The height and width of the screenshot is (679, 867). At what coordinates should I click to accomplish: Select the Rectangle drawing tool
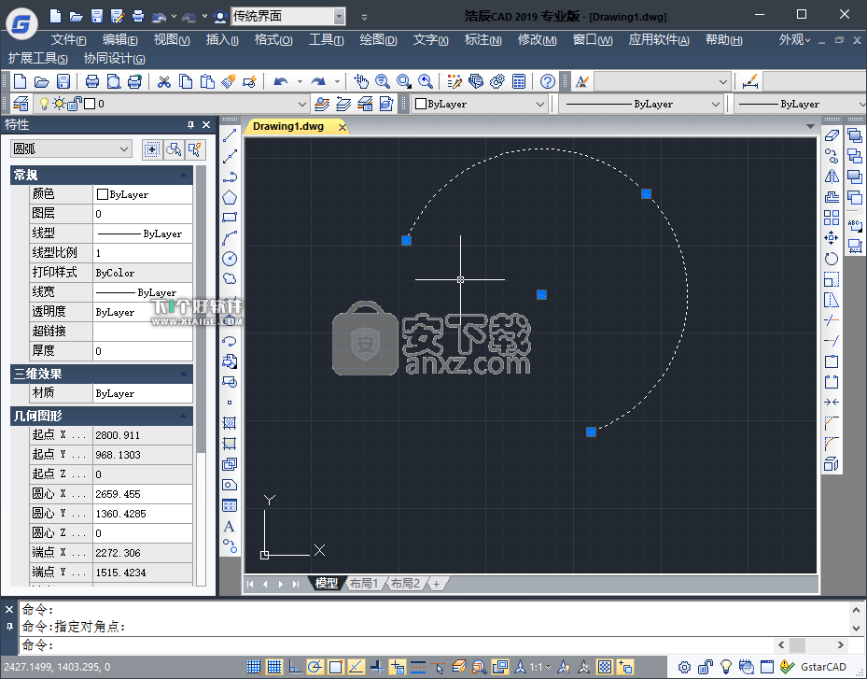click(x=230, y=218)
